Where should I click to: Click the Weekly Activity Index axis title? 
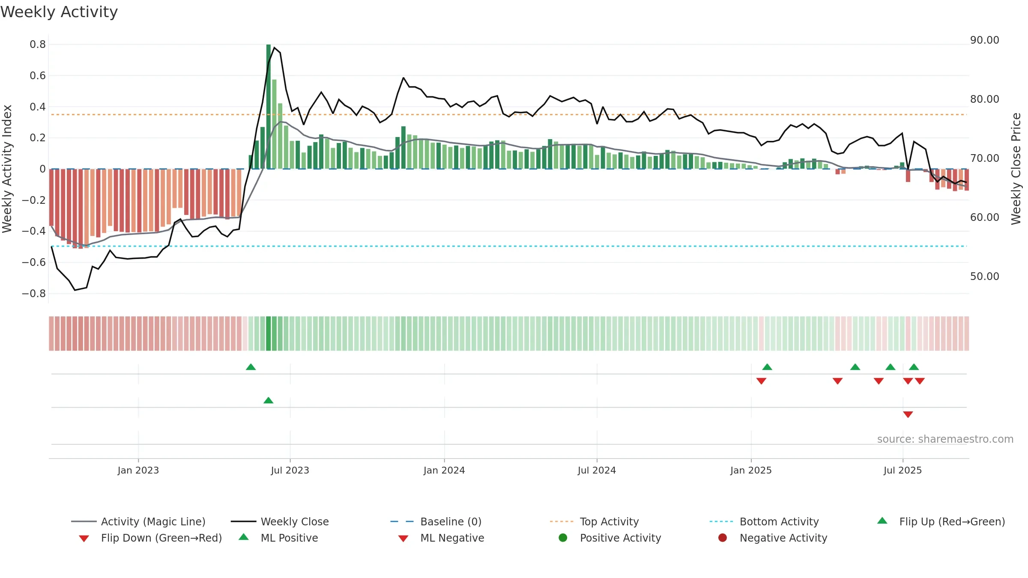click(7, 169)
